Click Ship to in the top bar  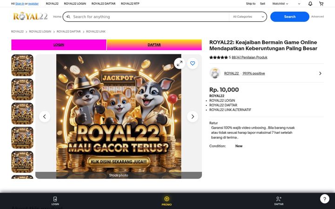click(x=251, y=4)
